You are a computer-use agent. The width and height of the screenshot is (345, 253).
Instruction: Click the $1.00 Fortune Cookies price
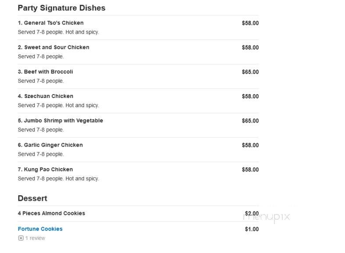(x=252, y=229)
